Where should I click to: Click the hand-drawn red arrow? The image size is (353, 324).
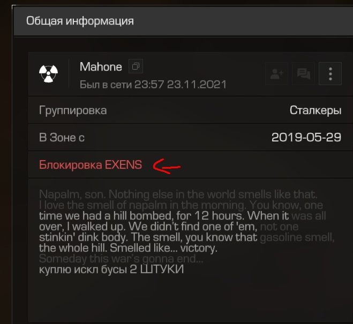pos(167,166)
